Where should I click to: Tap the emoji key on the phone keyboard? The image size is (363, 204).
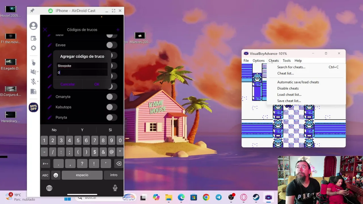56,175
